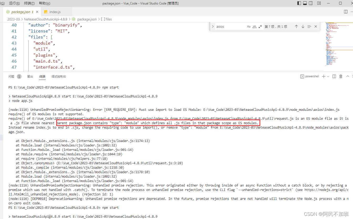353x219 pixels.
Task: Close the find widget with X button
Action: click(x=315, y=26)
